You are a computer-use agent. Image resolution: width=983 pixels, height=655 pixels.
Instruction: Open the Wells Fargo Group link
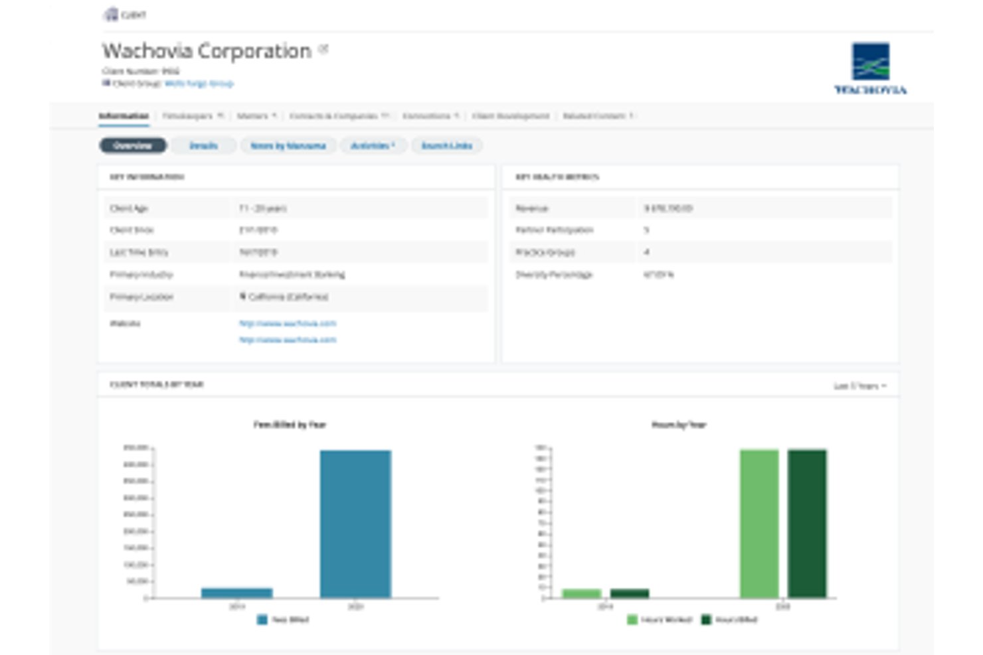(x=199, y=84)
